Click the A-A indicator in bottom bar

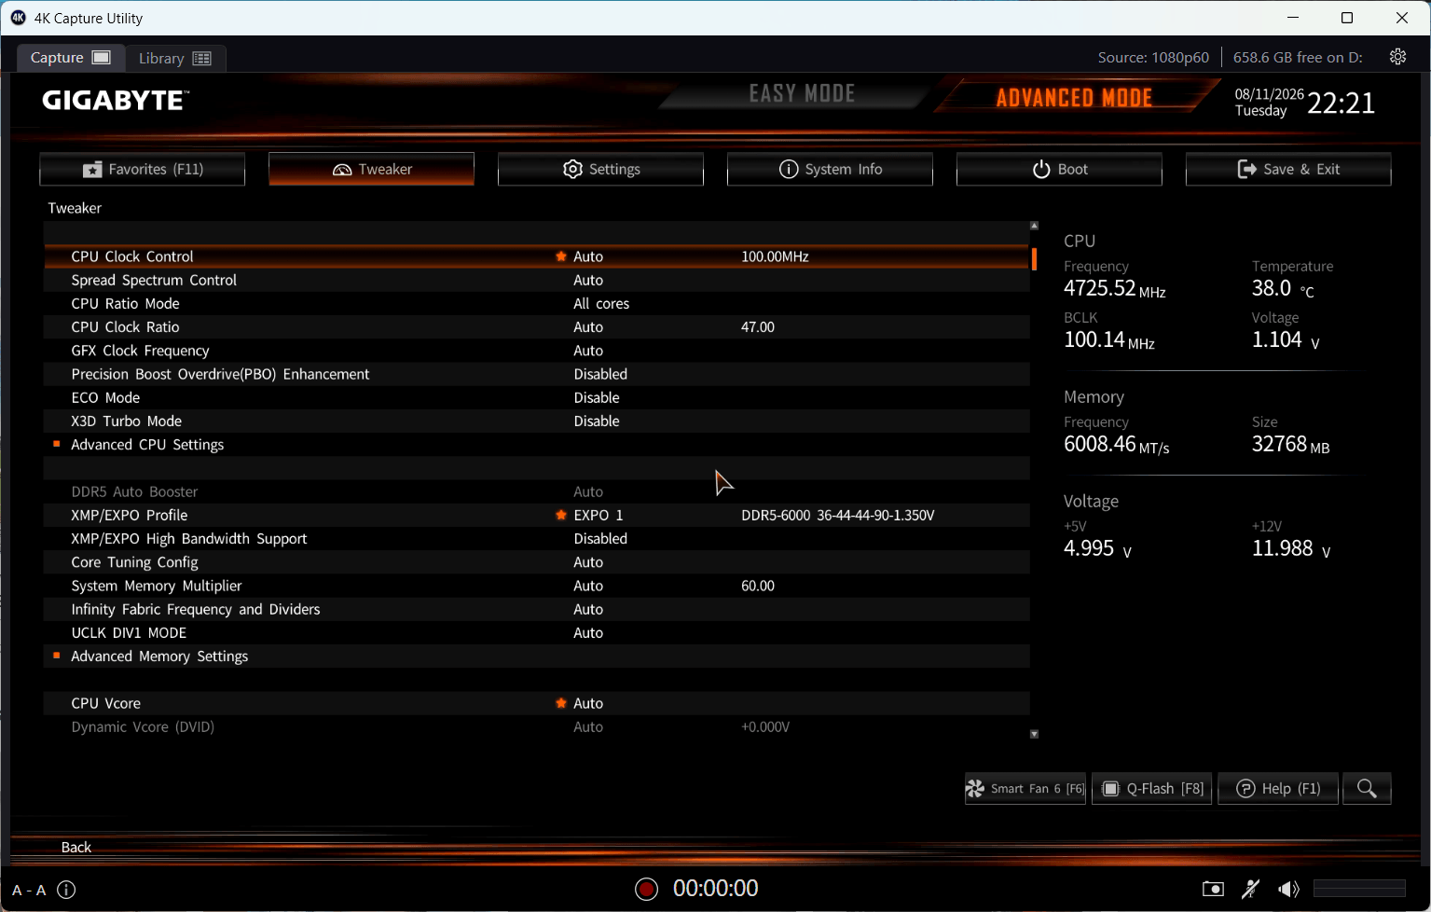(29, 890)
